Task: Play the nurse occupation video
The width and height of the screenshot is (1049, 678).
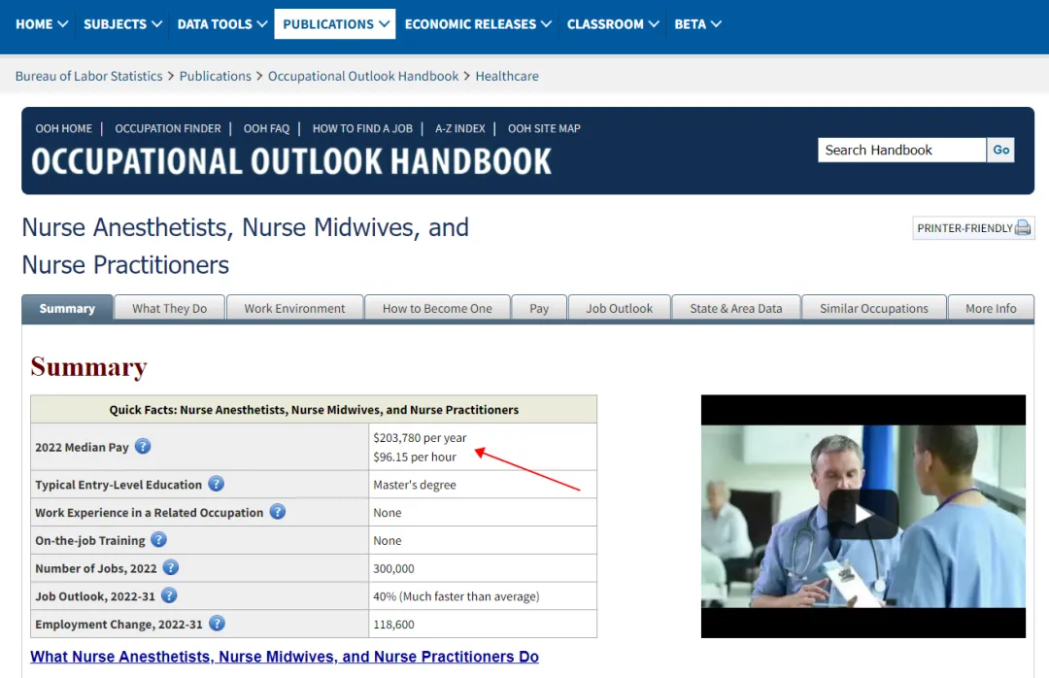Action: 863,515
